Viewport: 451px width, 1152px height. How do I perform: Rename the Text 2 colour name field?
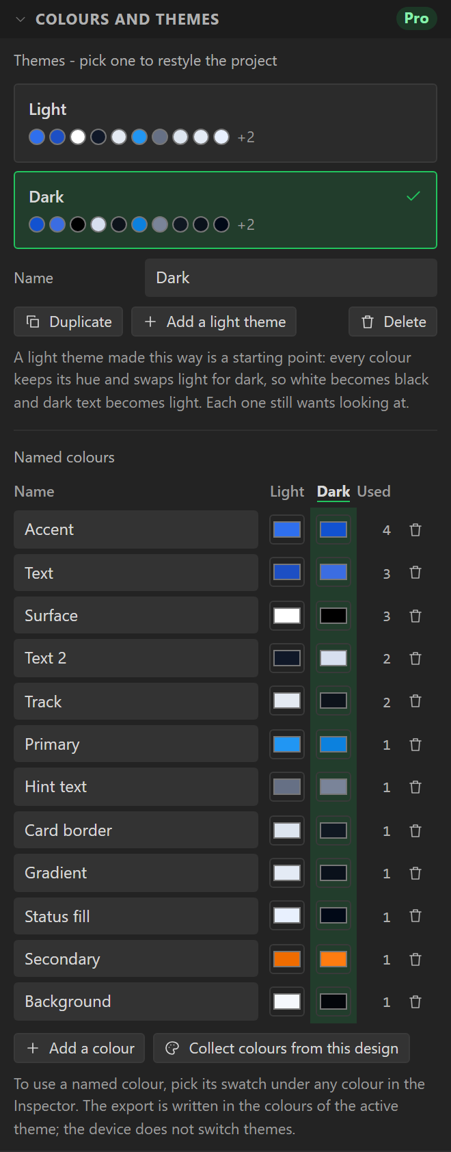click(x=136, y=658)
